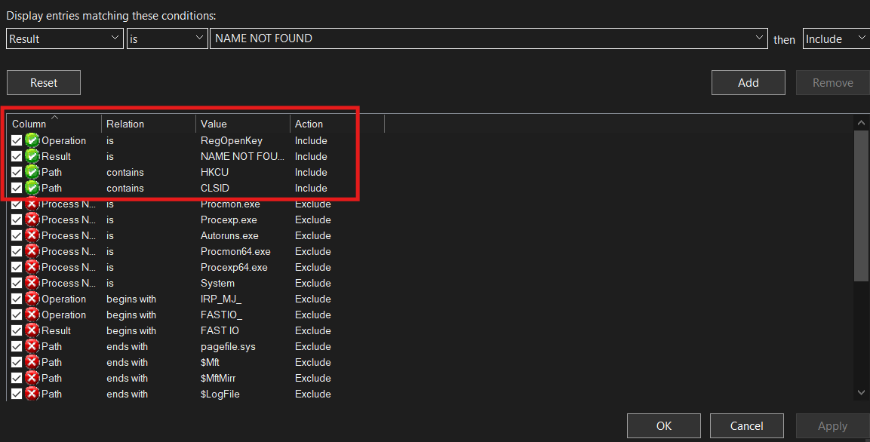Uncheck the NAME NOT FOUND result filter
The image size is (870, 442).
pyautogui.click(x=17, y=156)
